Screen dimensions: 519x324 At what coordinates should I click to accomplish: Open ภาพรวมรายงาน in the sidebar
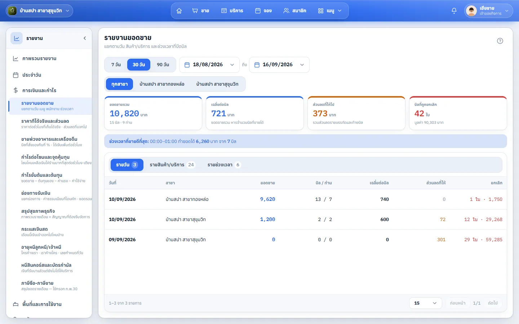pyautogui.click(x=49, y=59)
